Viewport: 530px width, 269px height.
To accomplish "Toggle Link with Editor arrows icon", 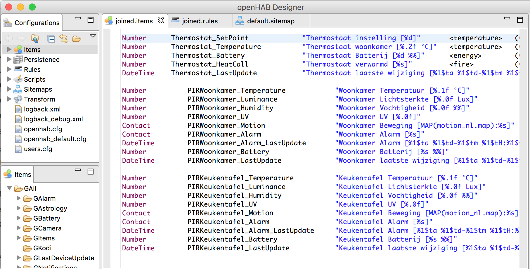I will click(x=63, y=39).
